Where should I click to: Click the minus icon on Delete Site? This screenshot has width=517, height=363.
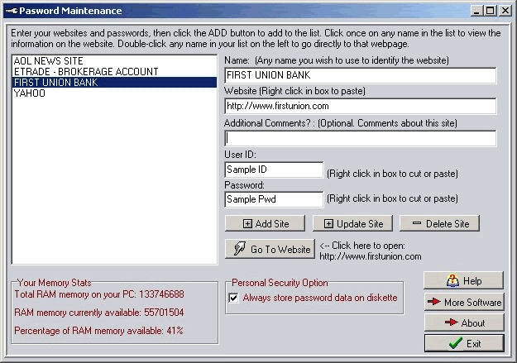417,223
